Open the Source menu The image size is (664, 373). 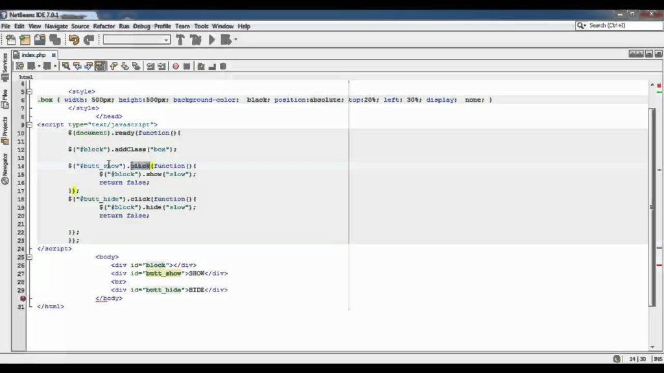pos(80,26)
